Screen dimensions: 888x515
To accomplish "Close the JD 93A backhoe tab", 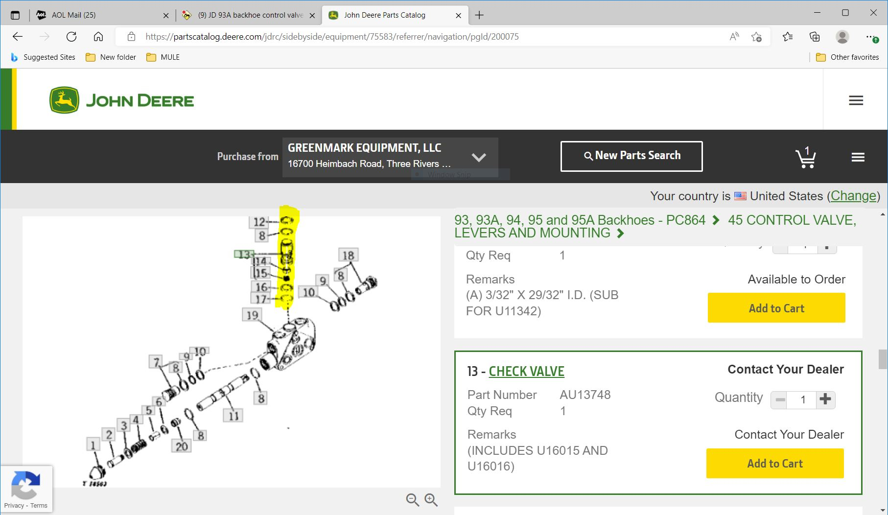I will [x=312, y=15].
